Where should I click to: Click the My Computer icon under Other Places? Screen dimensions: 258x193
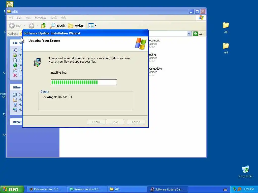click(15, 105)
